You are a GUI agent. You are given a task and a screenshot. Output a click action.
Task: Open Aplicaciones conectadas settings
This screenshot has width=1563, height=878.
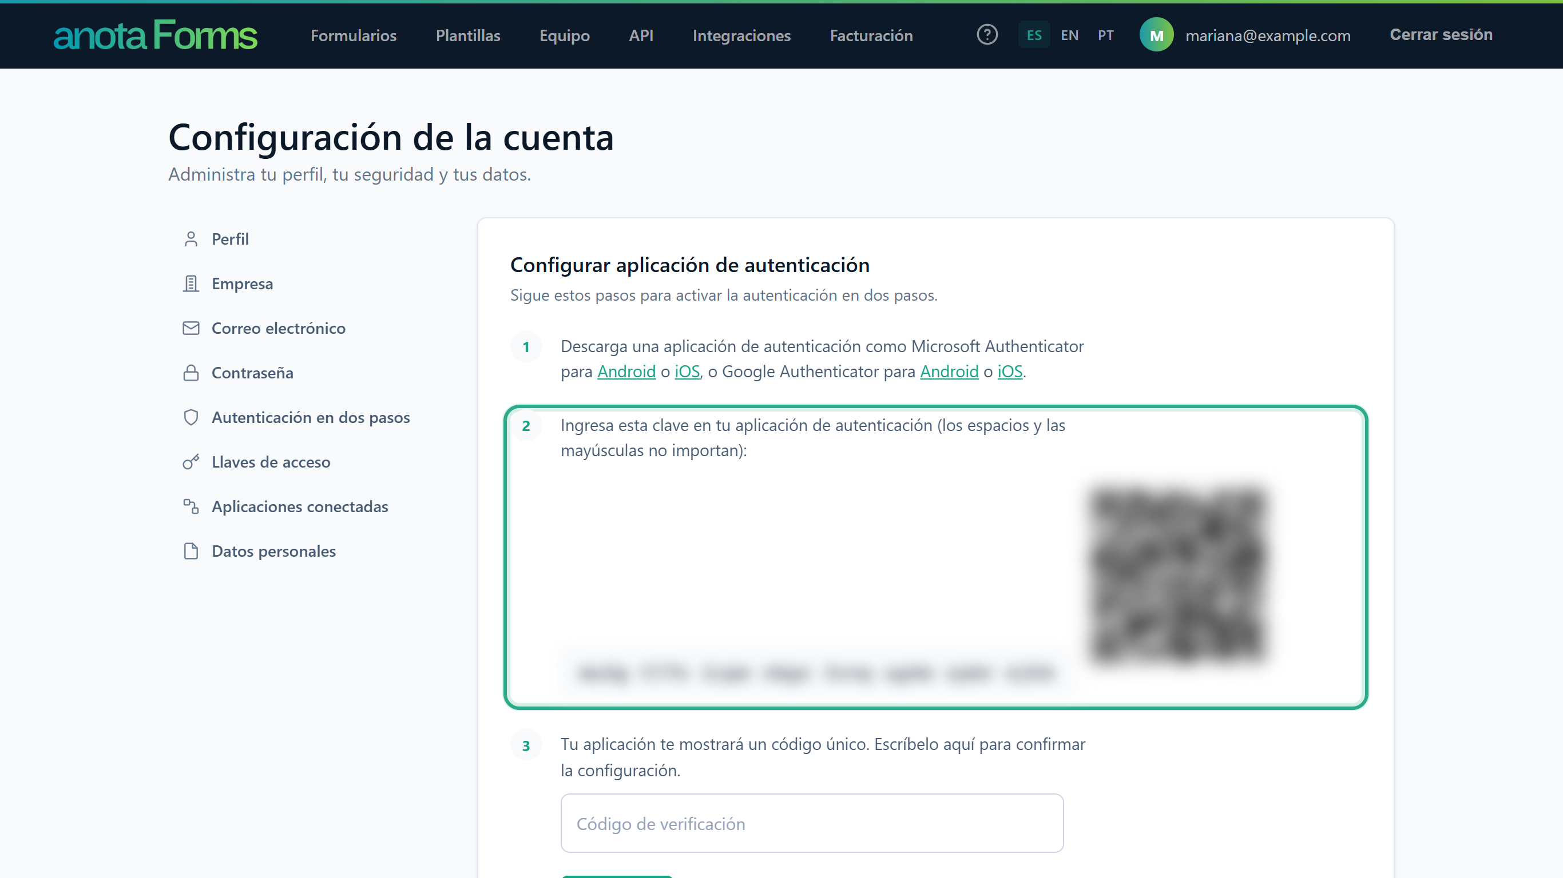coord(300,506)
